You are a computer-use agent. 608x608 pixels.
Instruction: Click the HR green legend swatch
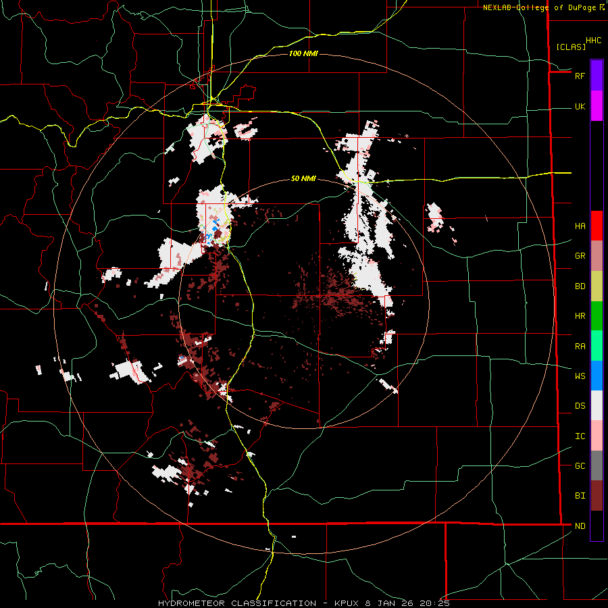point(597,315)
